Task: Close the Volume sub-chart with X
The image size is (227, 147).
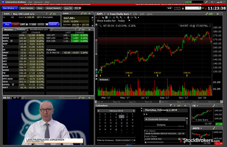Action: pos(96,79)
